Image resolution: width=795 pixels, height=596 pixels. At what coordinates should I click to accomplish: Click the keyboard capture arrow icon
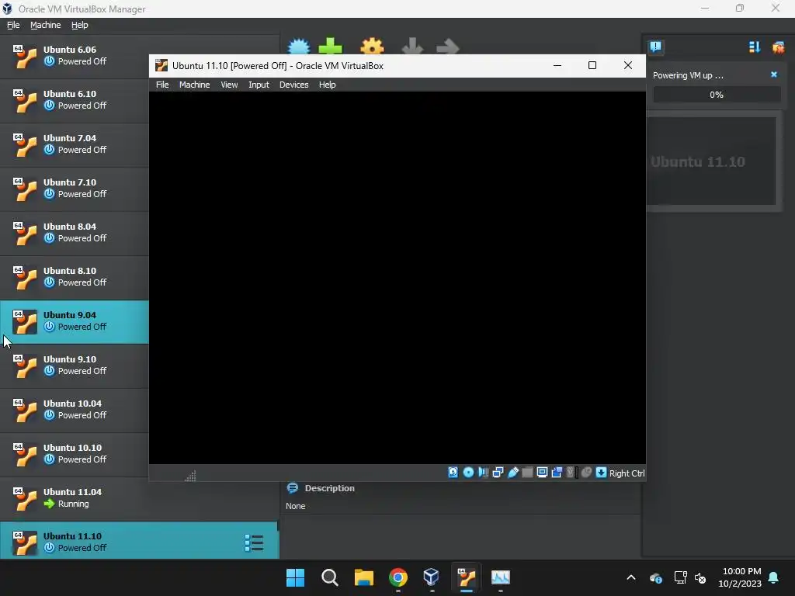click(601, 473)
